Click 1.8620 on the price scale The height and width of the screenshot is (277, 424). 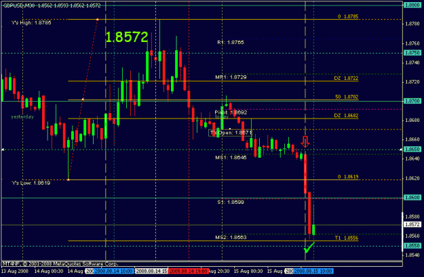412,178
